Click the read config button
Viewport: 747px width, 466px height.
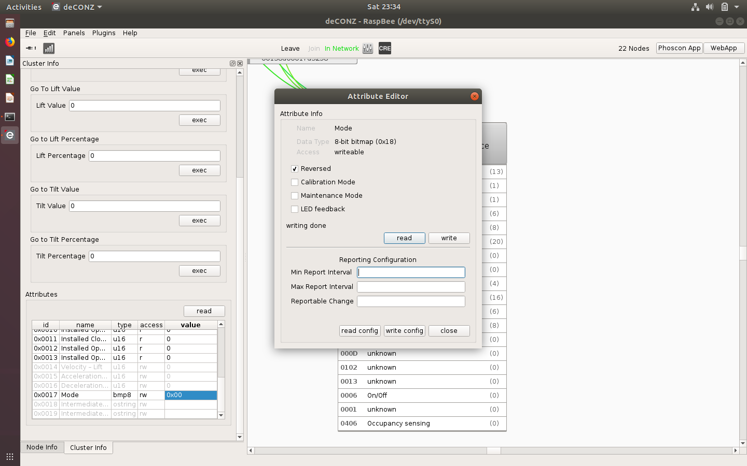tap(359, 331)
